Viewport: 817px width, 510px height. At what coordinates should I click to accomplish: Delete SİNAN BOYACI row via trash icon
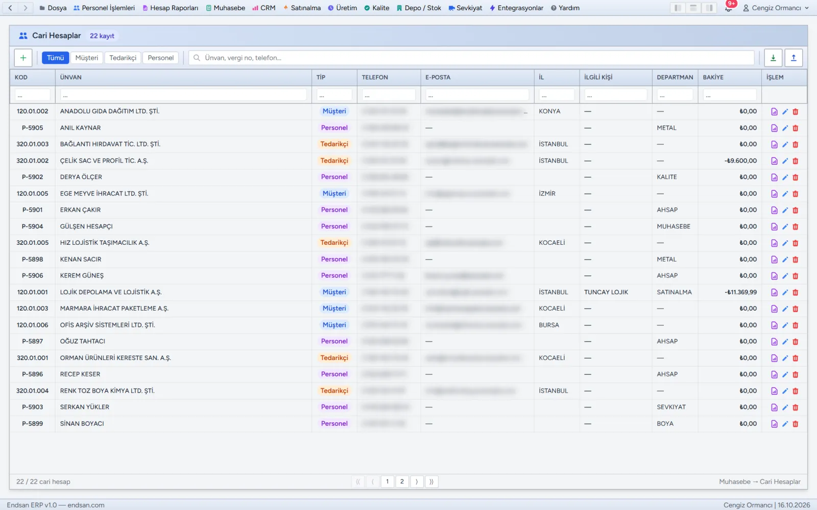point(795,424)
